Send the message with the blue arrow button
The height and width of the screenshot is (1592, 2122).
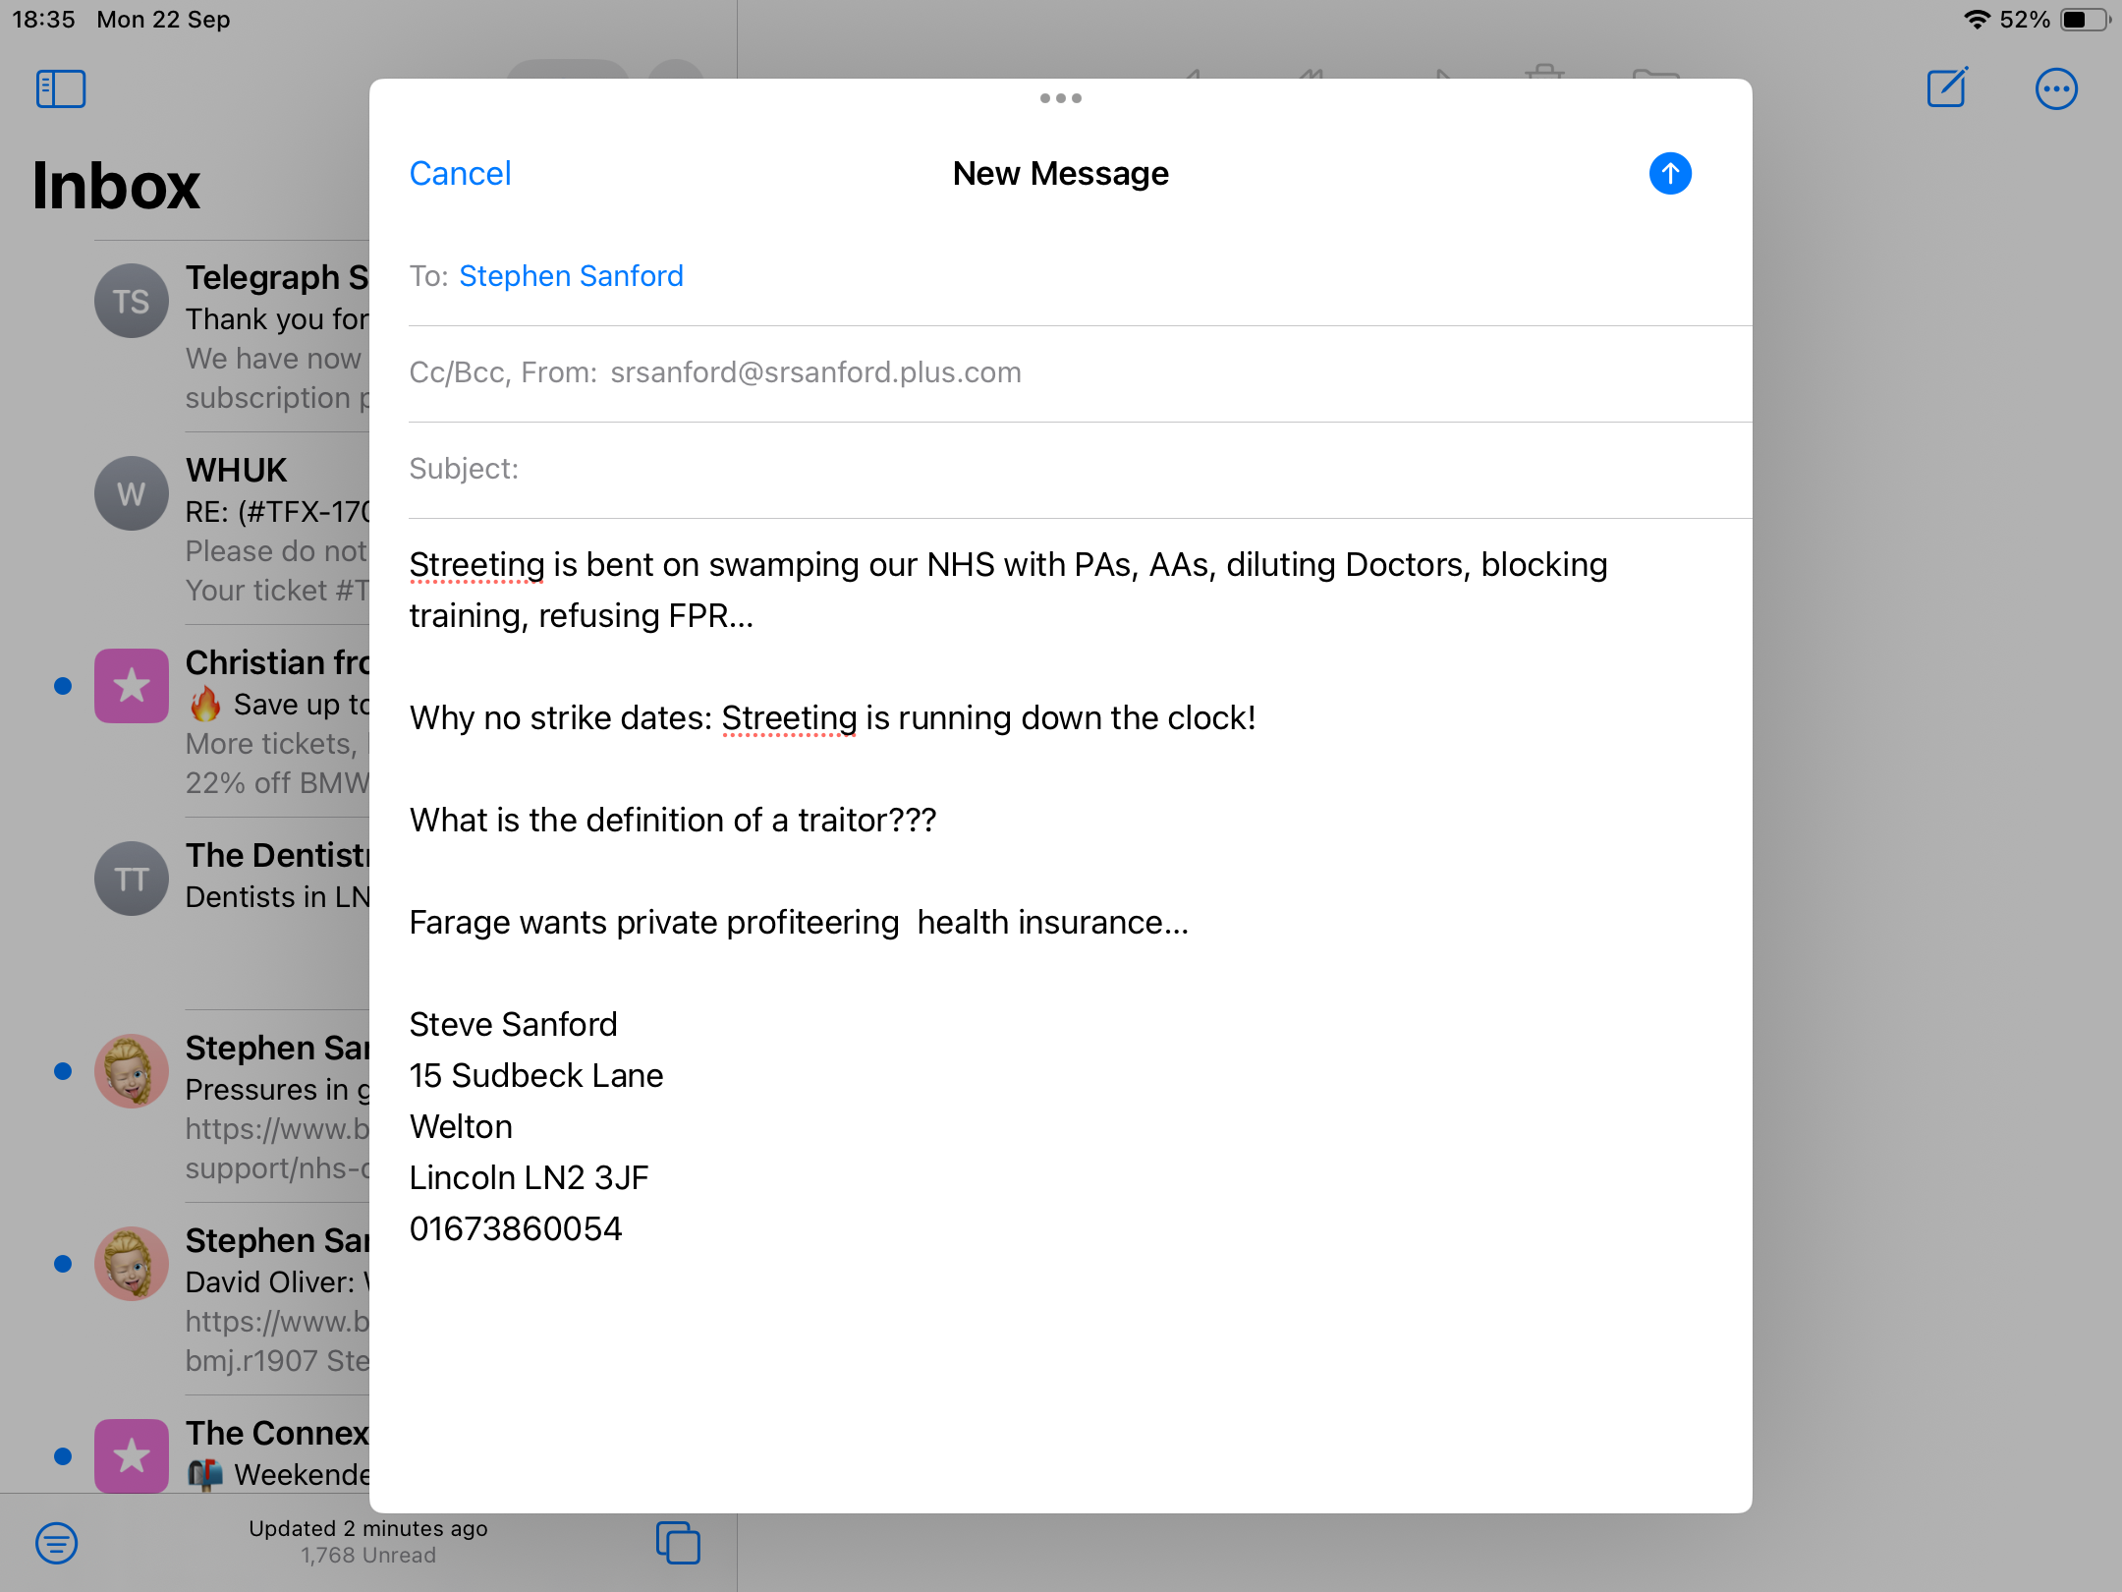click(x=1669, y=174)
